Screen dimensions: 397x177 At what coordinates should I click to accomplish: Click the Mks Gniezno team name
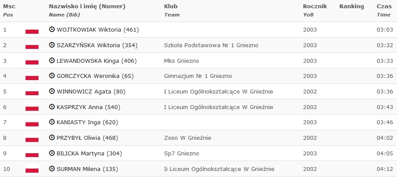(181, 61)
